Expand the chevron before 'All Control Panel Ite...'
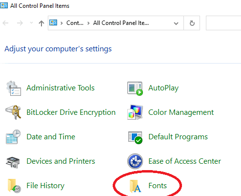Image resolution: width=241 pixels, height=196 pixels. [88, 23]
